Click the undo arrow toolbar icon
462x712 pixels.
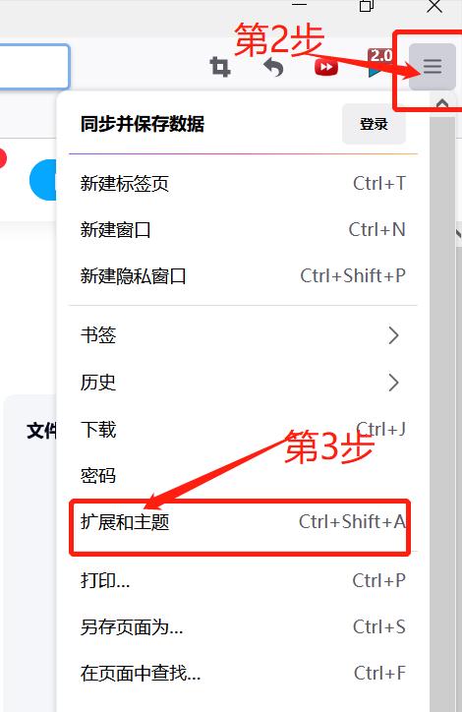[x=273, y=67]
